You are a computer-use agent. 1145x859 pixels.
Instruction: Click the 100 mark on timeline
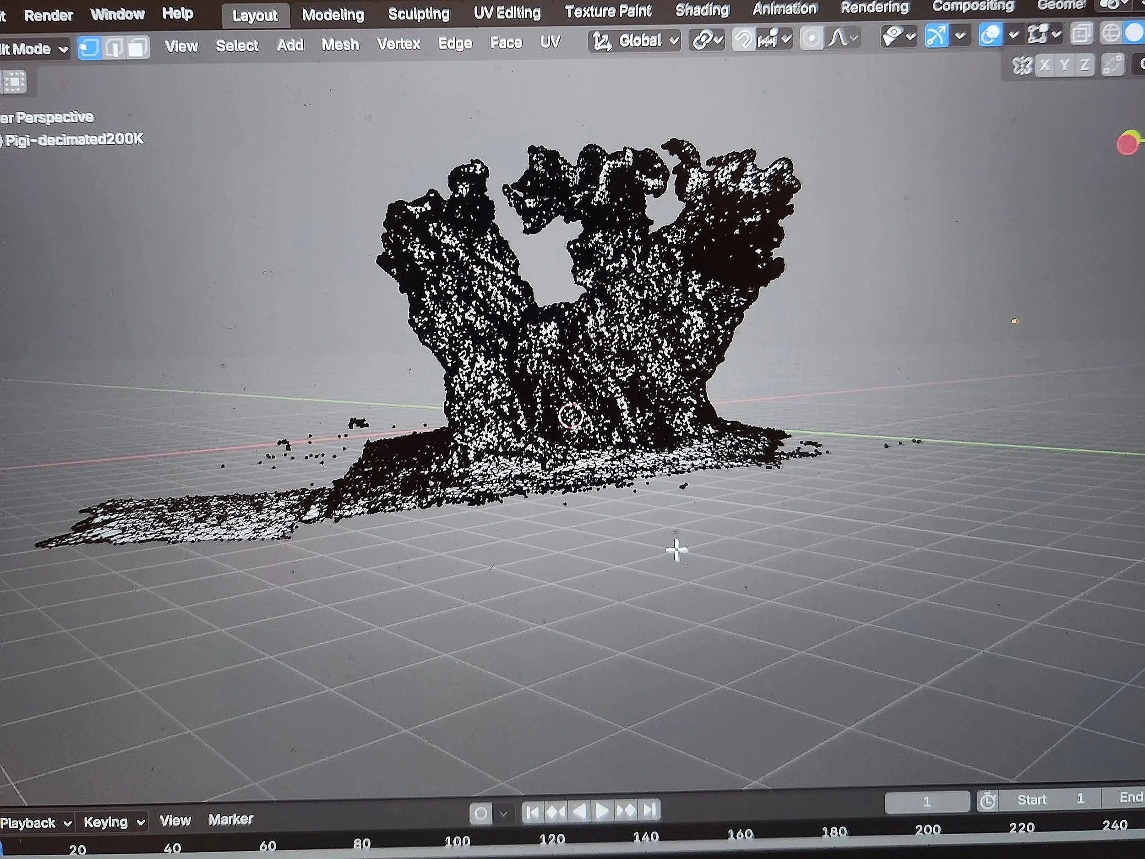pos(457,842)
